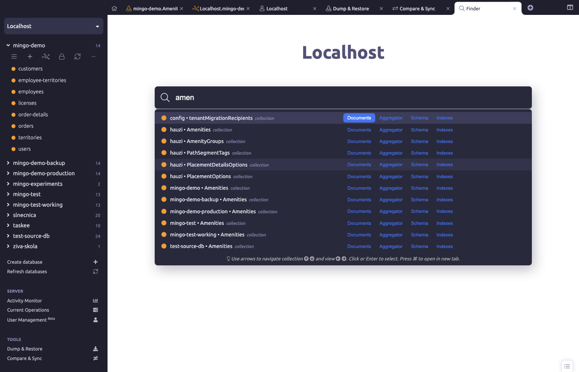Click Create database in the sidebar
The height and width of the screenshot is (372, 579).
25,262
